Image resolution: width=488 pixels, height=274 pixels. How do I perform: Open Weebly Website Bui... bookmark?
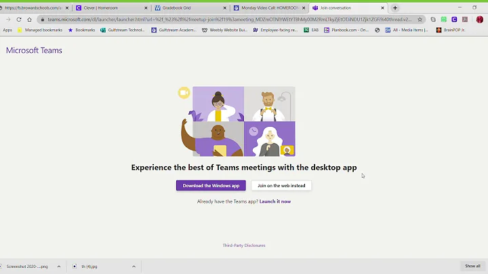click(x=225, y=31)
